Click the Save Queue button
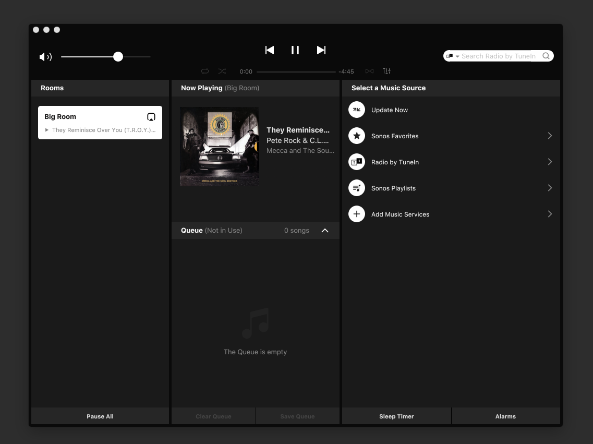 pos(298,416)
